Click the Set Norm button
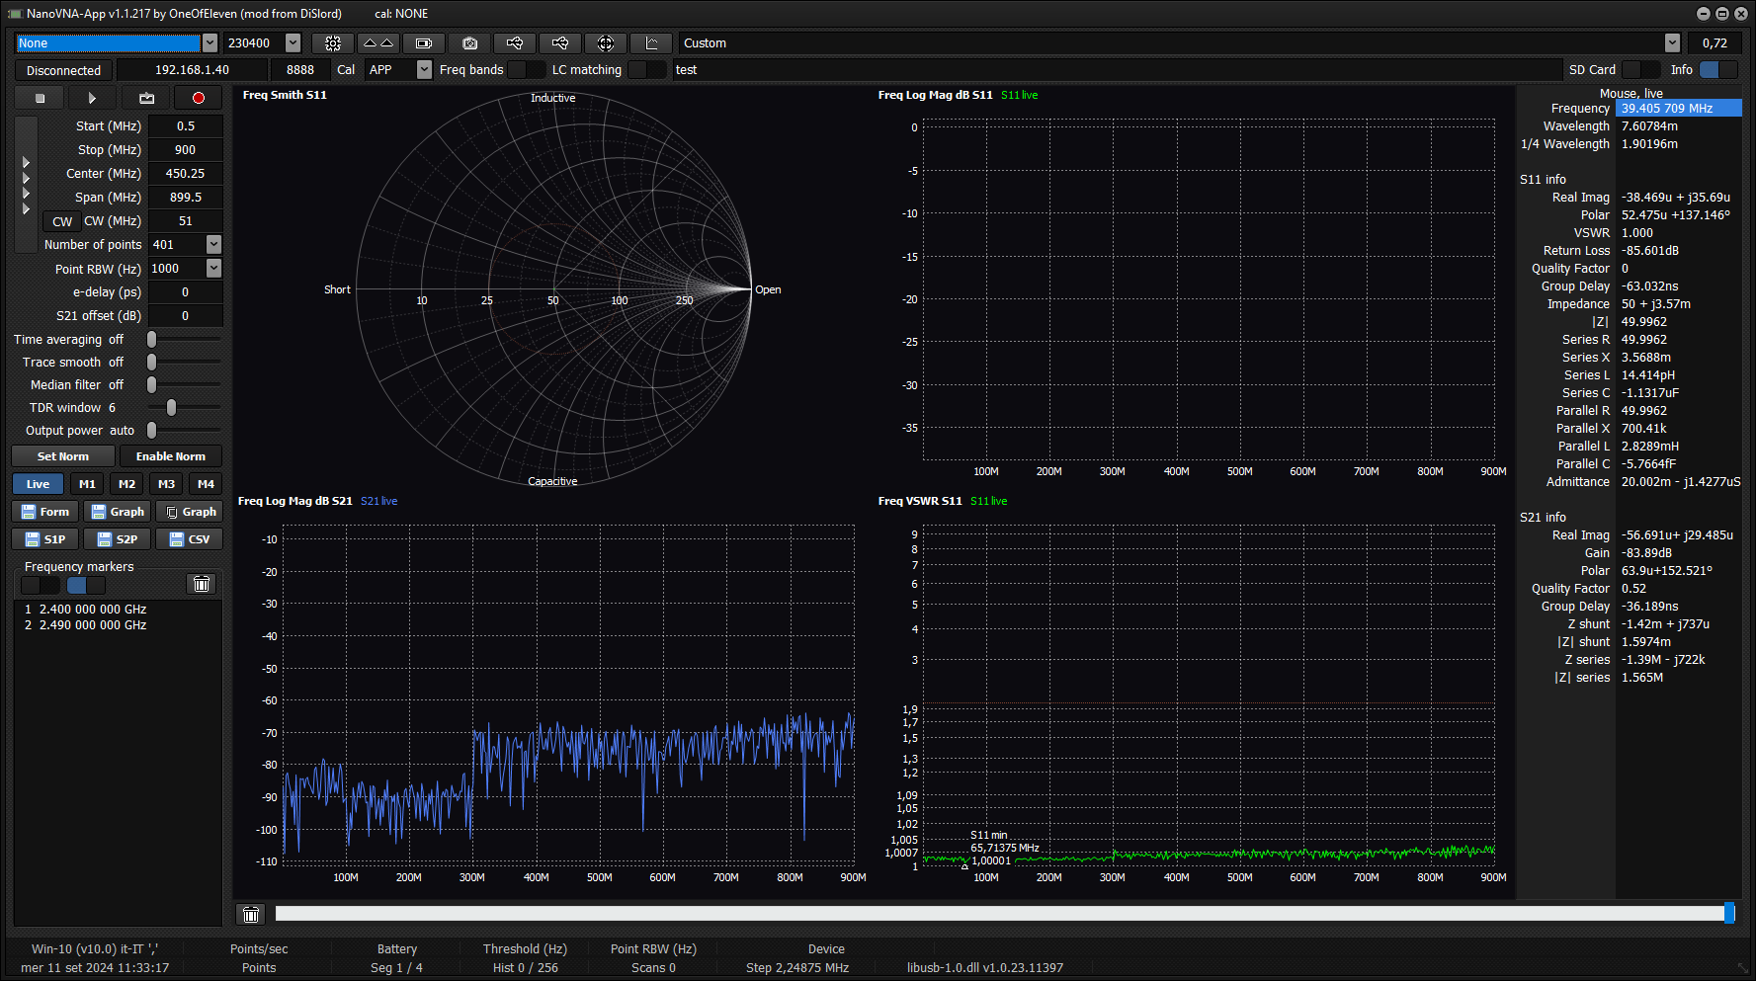This screenshot has width=1756, height=981. point(63,456)
